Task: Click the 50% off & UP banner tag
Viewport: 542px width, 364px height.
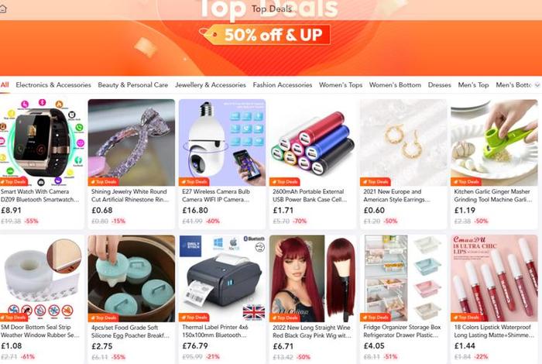Action: (x=265, y=35)
